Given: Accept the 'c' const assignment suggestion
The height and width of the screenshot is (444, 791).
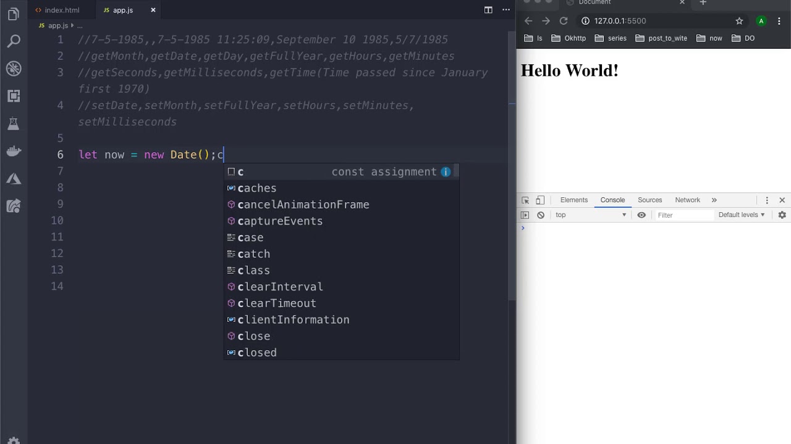Looking at the screenshot, I should coord(341,171).
